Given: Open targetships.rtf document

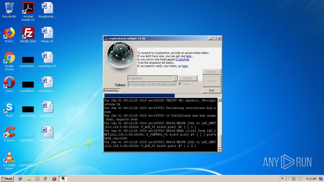Looking at the screenshot, I should point(47,60).
